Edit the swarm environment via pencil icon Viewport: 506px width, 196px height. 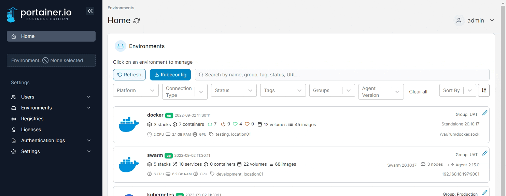(484, 153)
